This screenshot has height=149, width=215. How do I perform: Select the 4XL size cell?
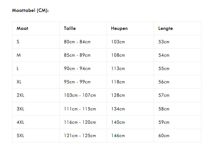pos(20,122)
